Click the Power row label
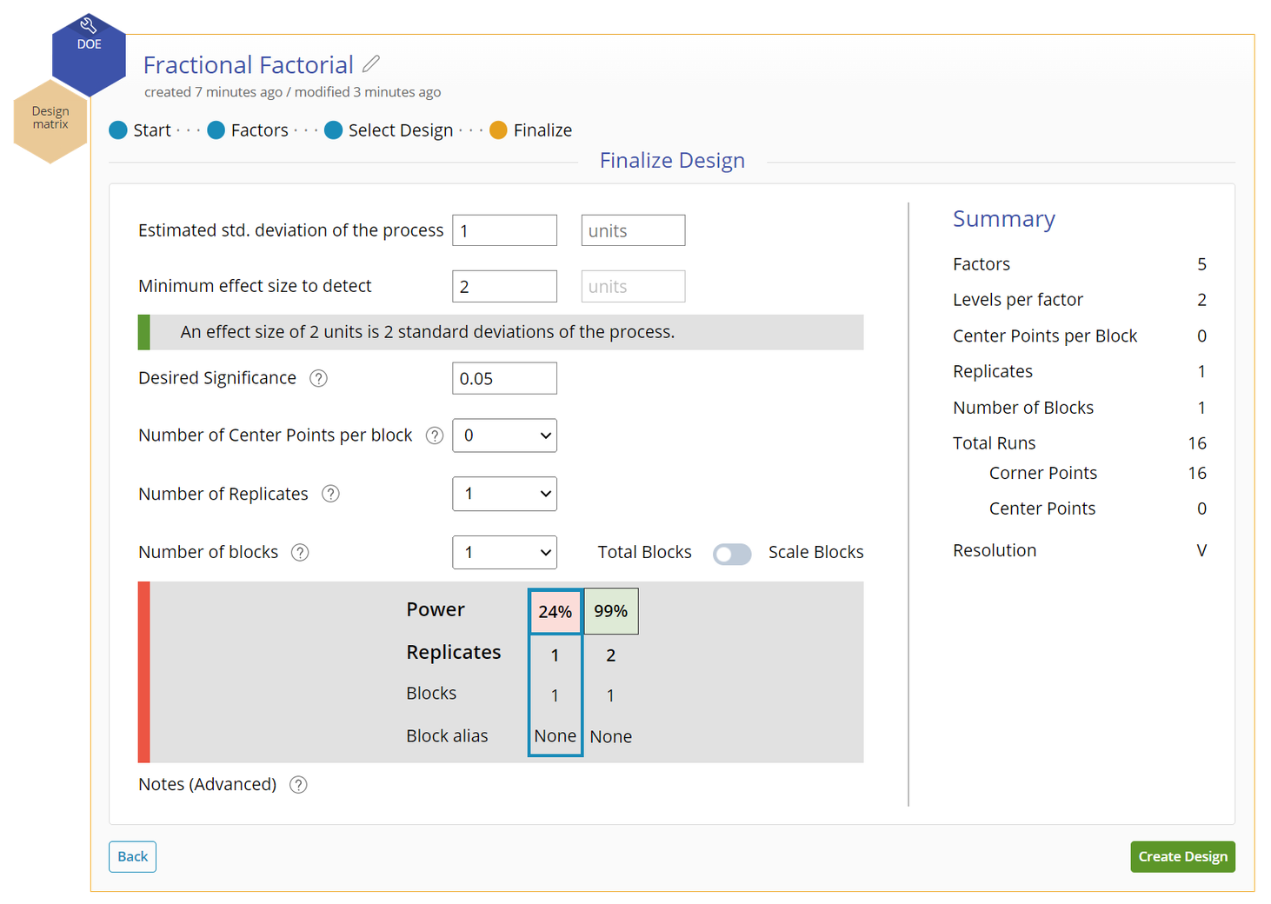This screenshot has width=1271, height=904. [x=436, y=609]
